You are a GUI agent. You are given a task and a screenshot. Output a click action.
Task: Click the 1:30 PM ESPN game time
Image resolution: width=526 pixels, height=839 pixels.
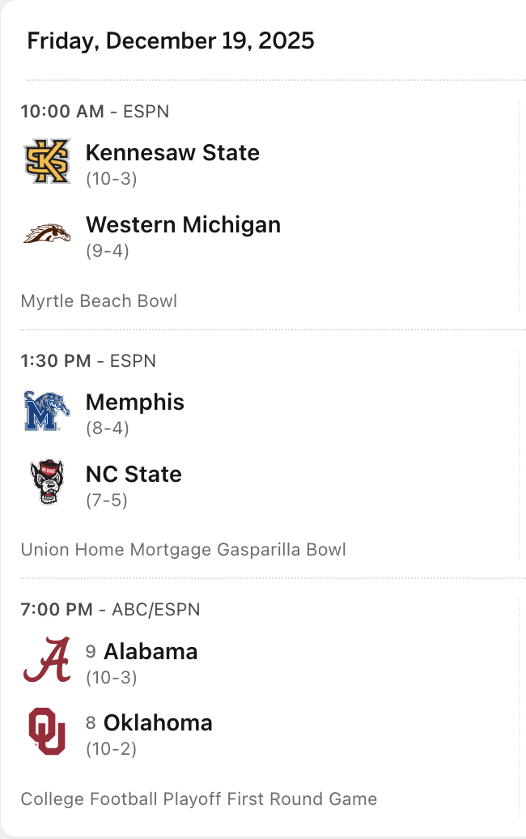88,360
